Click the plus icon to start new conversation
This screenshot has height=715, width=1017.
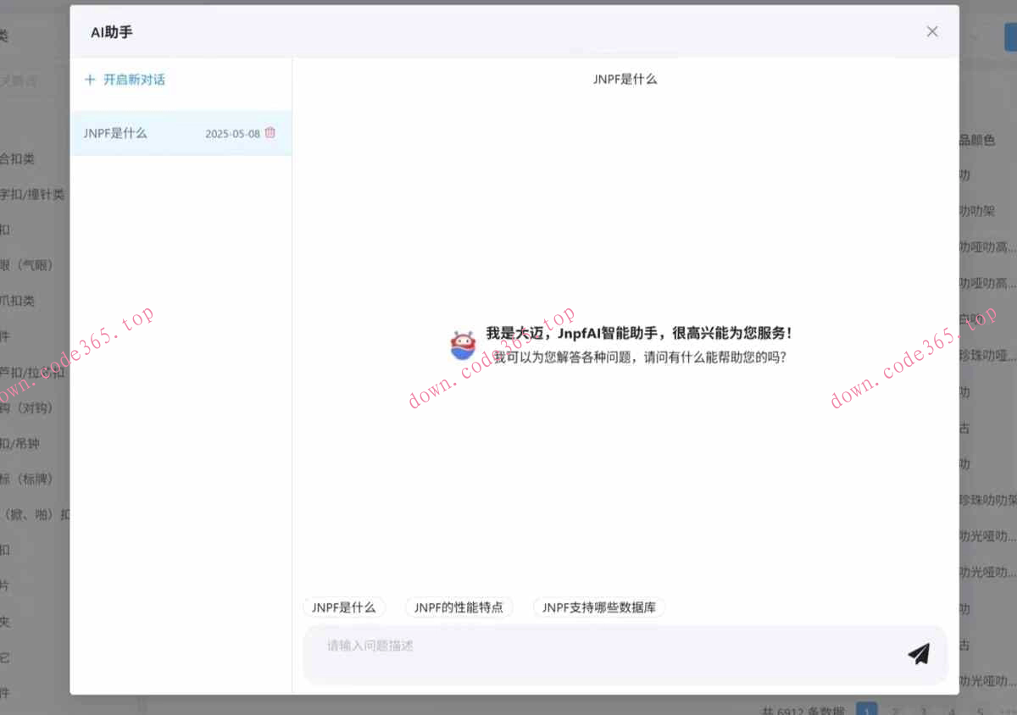(x=90, y=79)
